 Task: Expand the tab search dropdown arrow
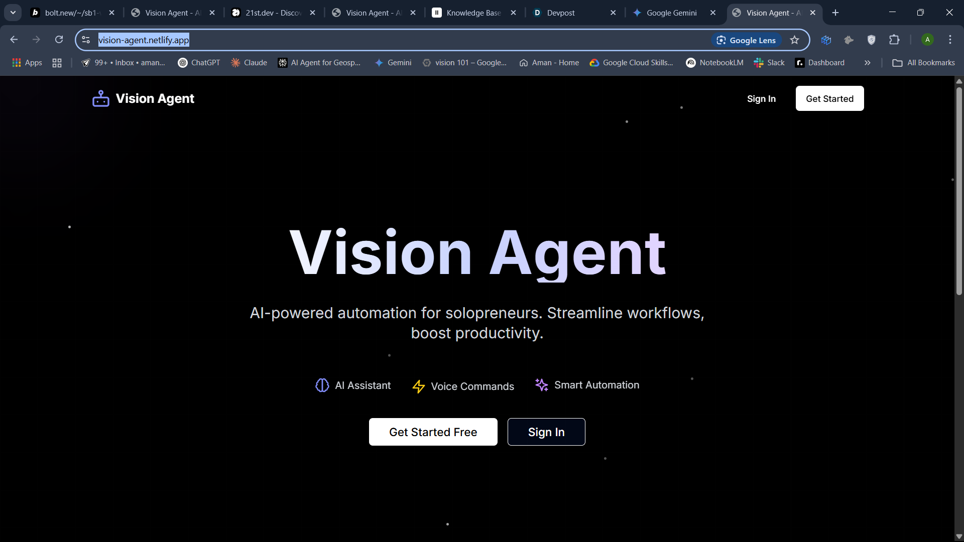[13, 13]
